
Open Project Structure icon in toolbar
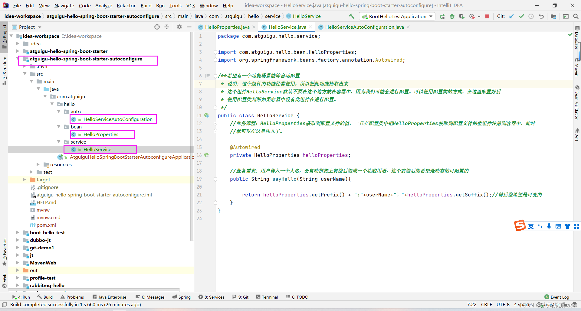pyautogui.click(x=553, y=16)
